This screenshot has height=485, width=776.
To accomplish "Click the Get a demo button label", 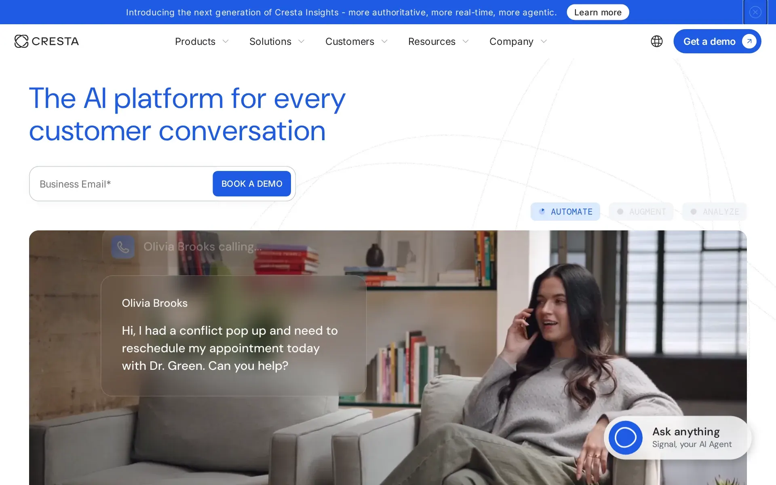I will click(709, 41).
